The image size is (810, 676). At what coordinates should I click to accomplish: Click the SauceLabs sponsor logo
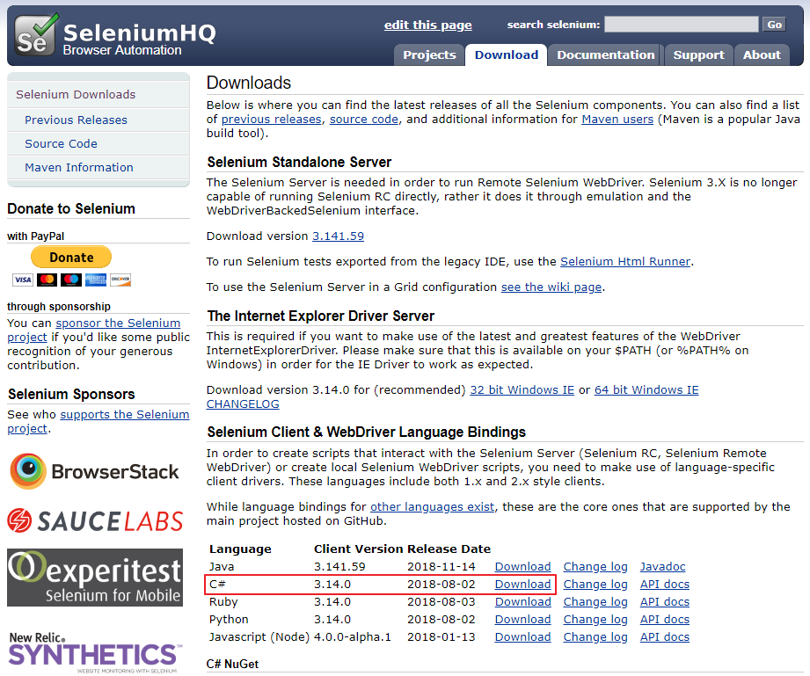(x=94, y=520)
